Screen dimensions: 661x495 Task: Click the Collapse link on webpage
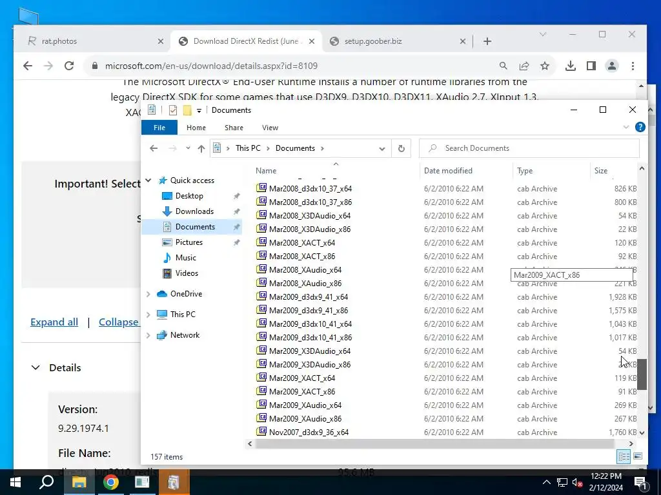119,322
